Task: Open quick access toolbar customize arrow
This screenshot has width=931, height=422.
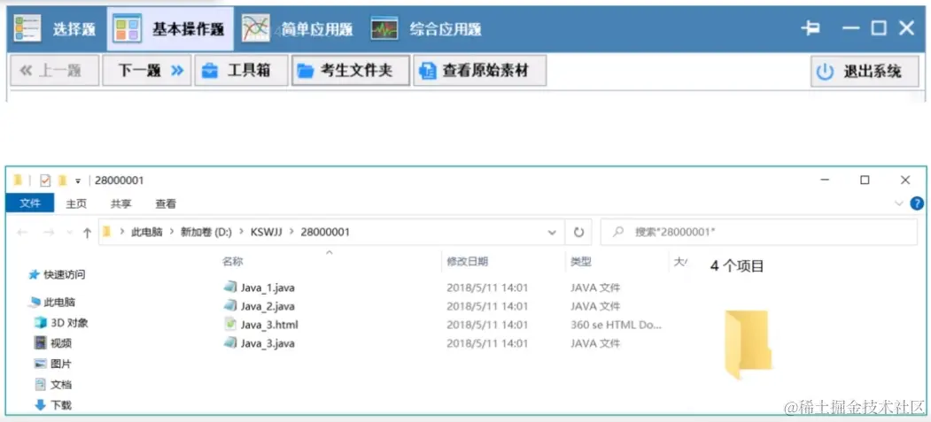Action: 78,180
